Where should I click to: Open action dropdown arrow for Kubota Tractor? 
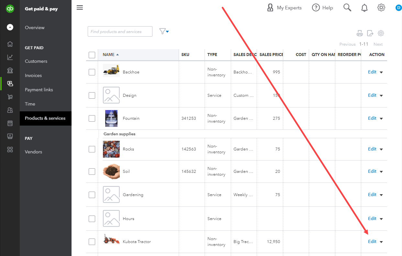381,242
